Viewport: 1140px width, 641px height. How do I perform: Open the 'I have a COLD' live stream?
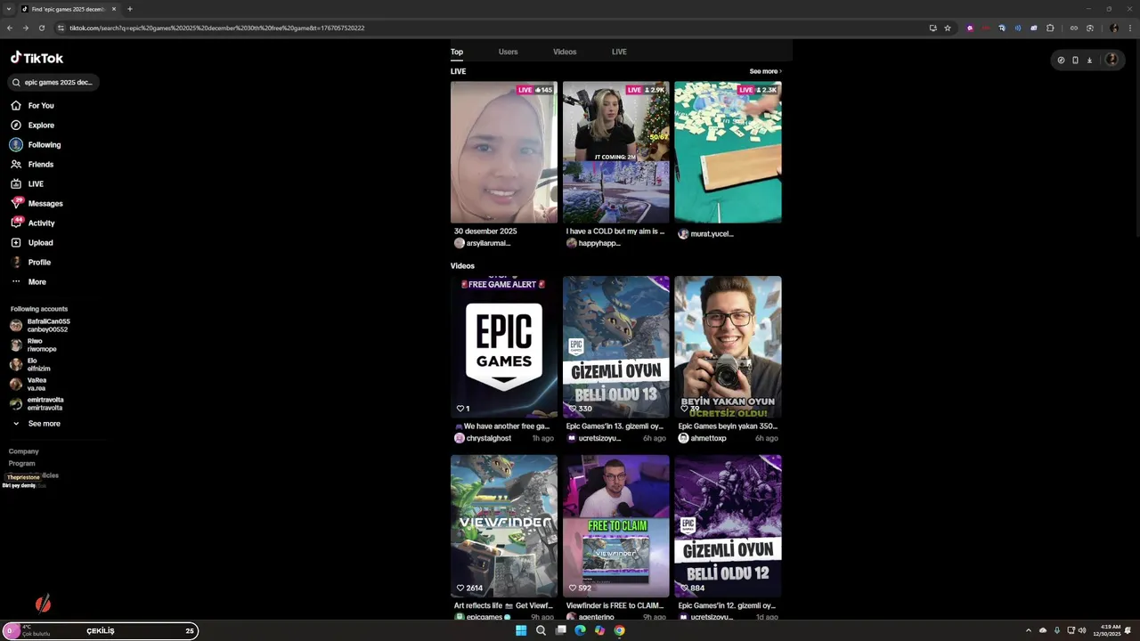click(615, 152)
